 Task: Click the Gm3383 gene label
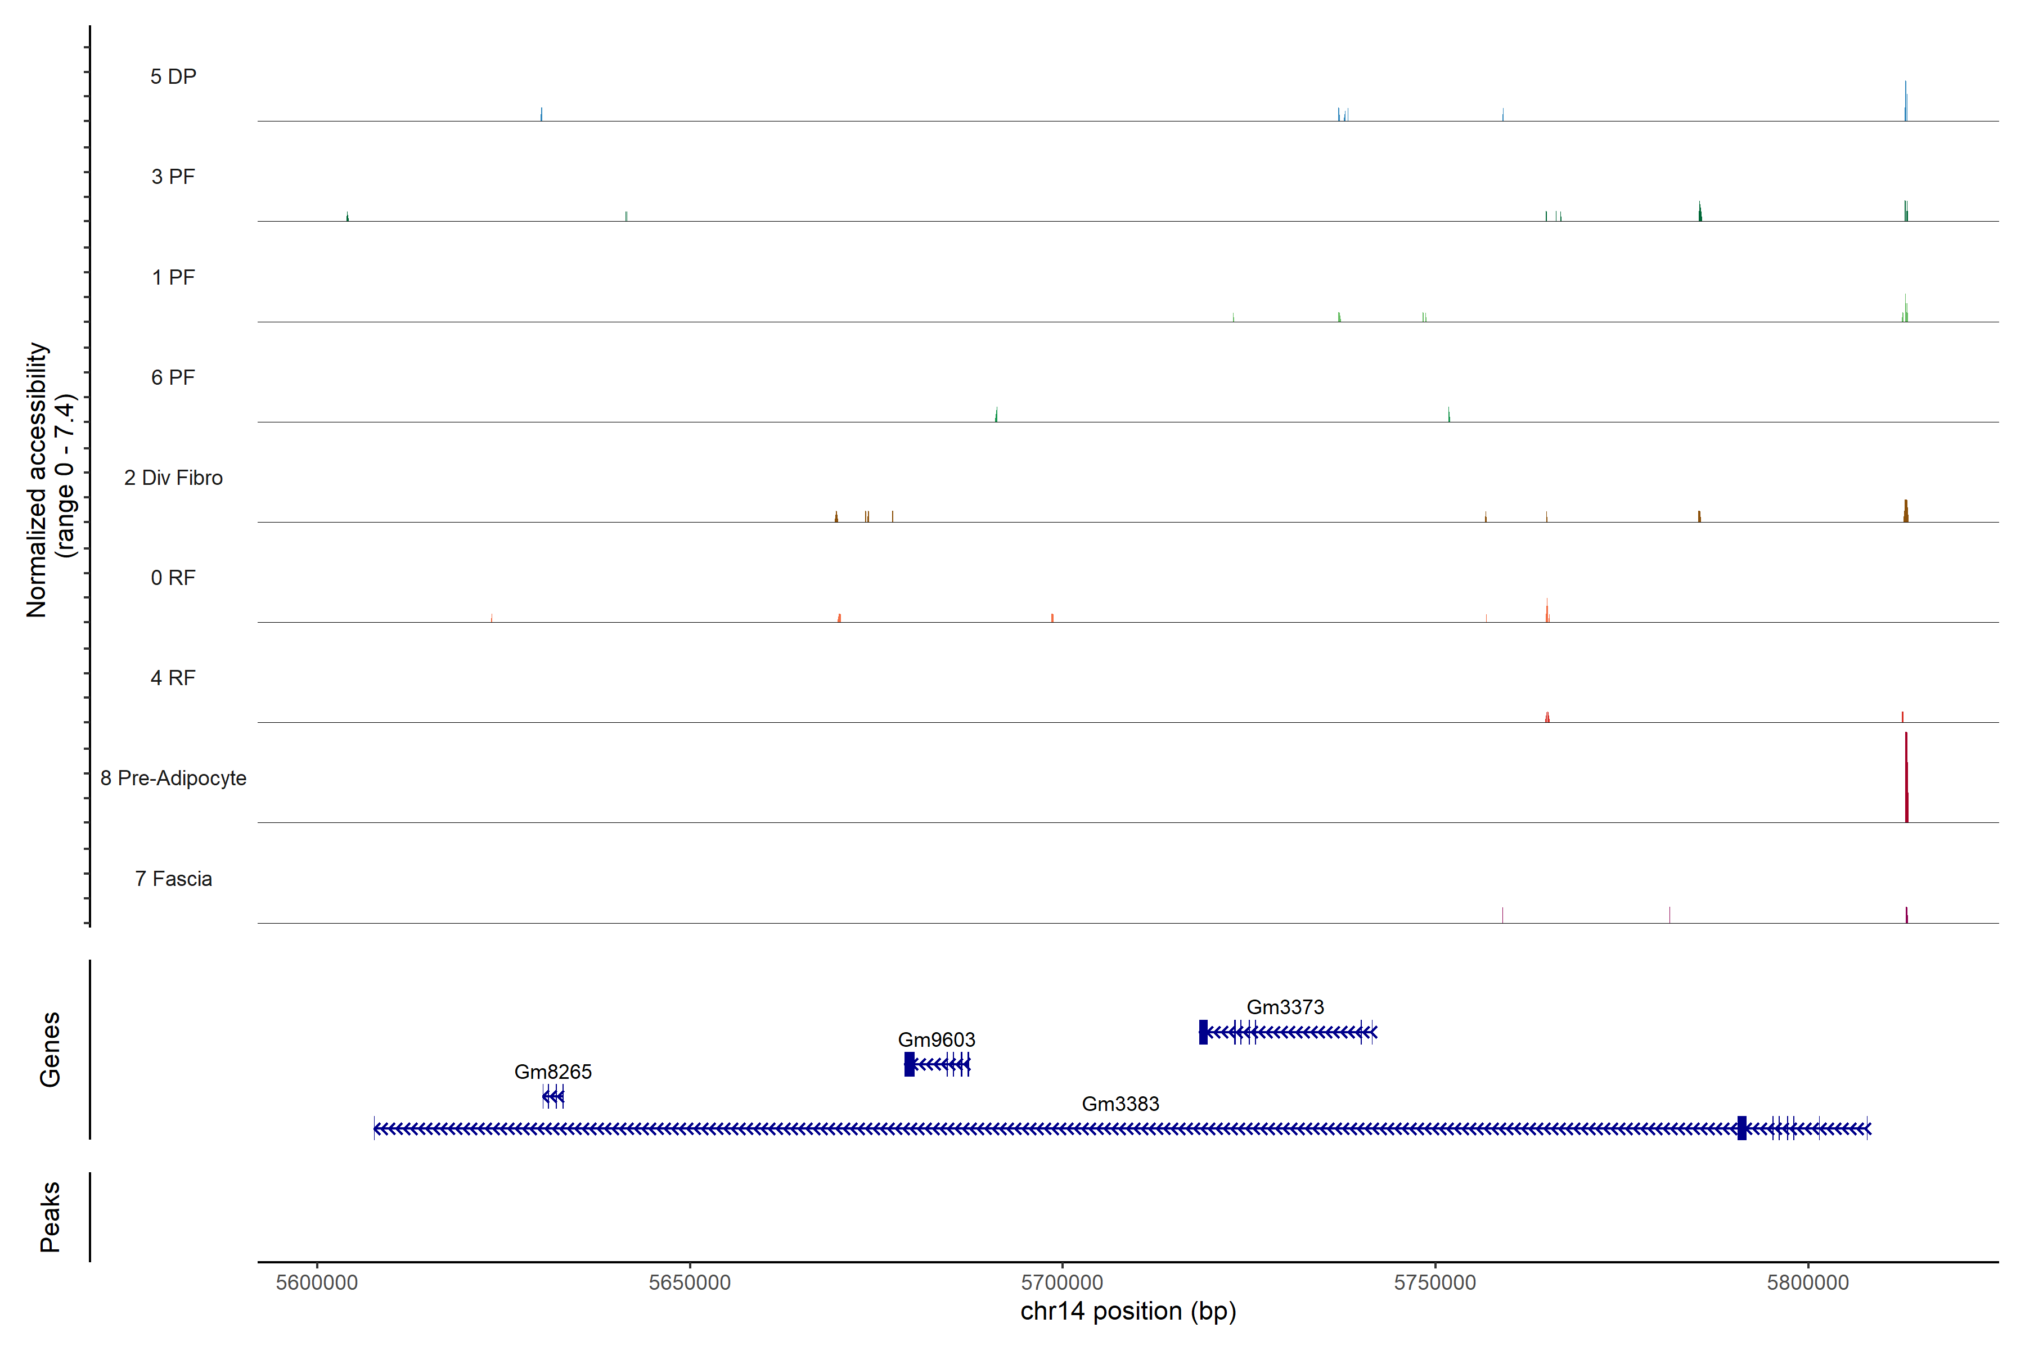(1120, 1104)
